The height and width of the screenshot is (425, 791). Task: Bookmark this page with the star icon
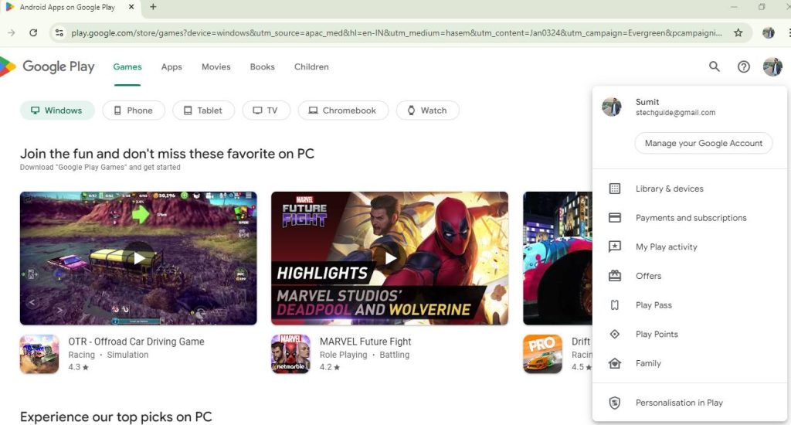[738, 33]
